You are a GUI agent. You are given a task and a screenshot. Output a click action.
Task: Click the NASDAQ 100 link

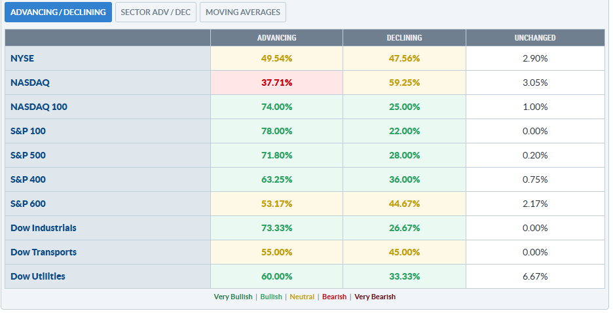[x=39, y=107]
